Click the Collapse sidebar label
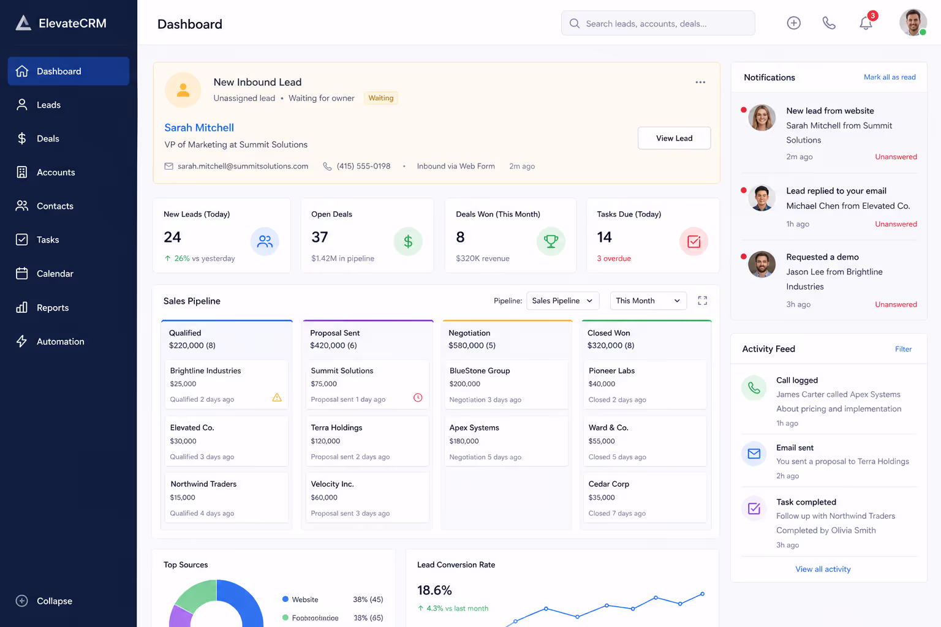Image resolution: width=941 pixels, height=627 pixels. (x=55, y=601)
